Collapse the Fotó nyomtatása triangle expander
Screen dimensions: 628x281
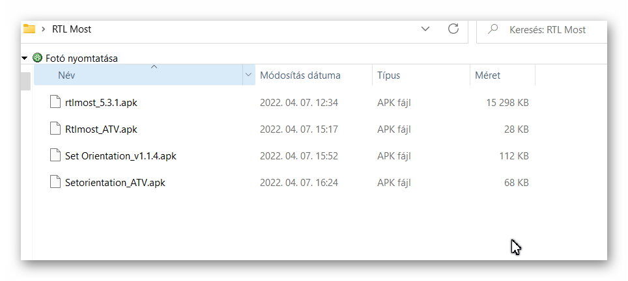pos(25,59)
